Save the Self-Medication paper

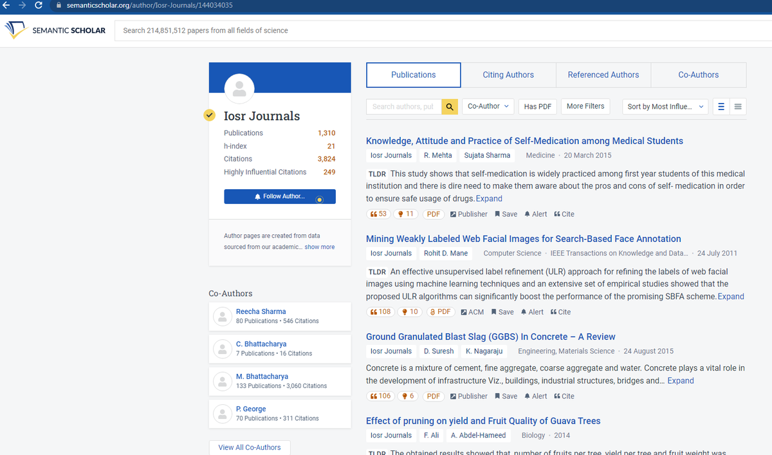click(x=506, y=214)
